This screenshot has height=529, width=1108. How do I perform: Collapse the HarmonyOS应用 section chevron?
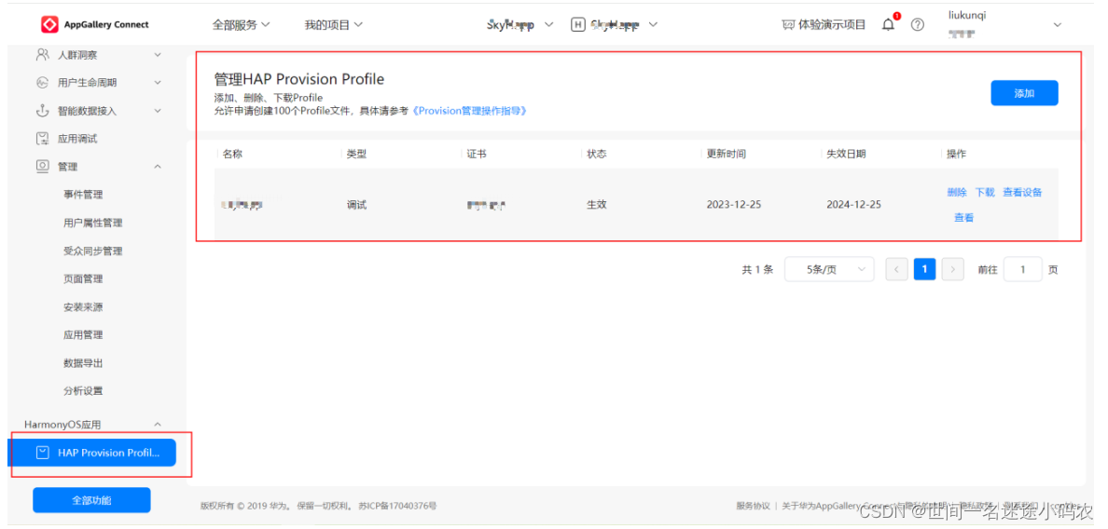click(158, 425)
